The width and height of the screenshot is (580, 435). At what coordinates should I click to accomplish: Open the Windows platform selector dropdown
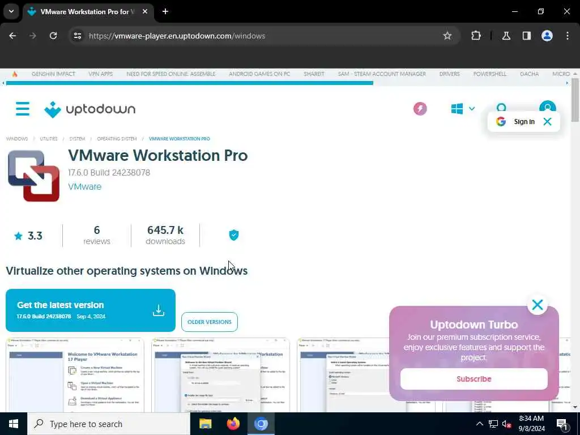pos(463,109)
